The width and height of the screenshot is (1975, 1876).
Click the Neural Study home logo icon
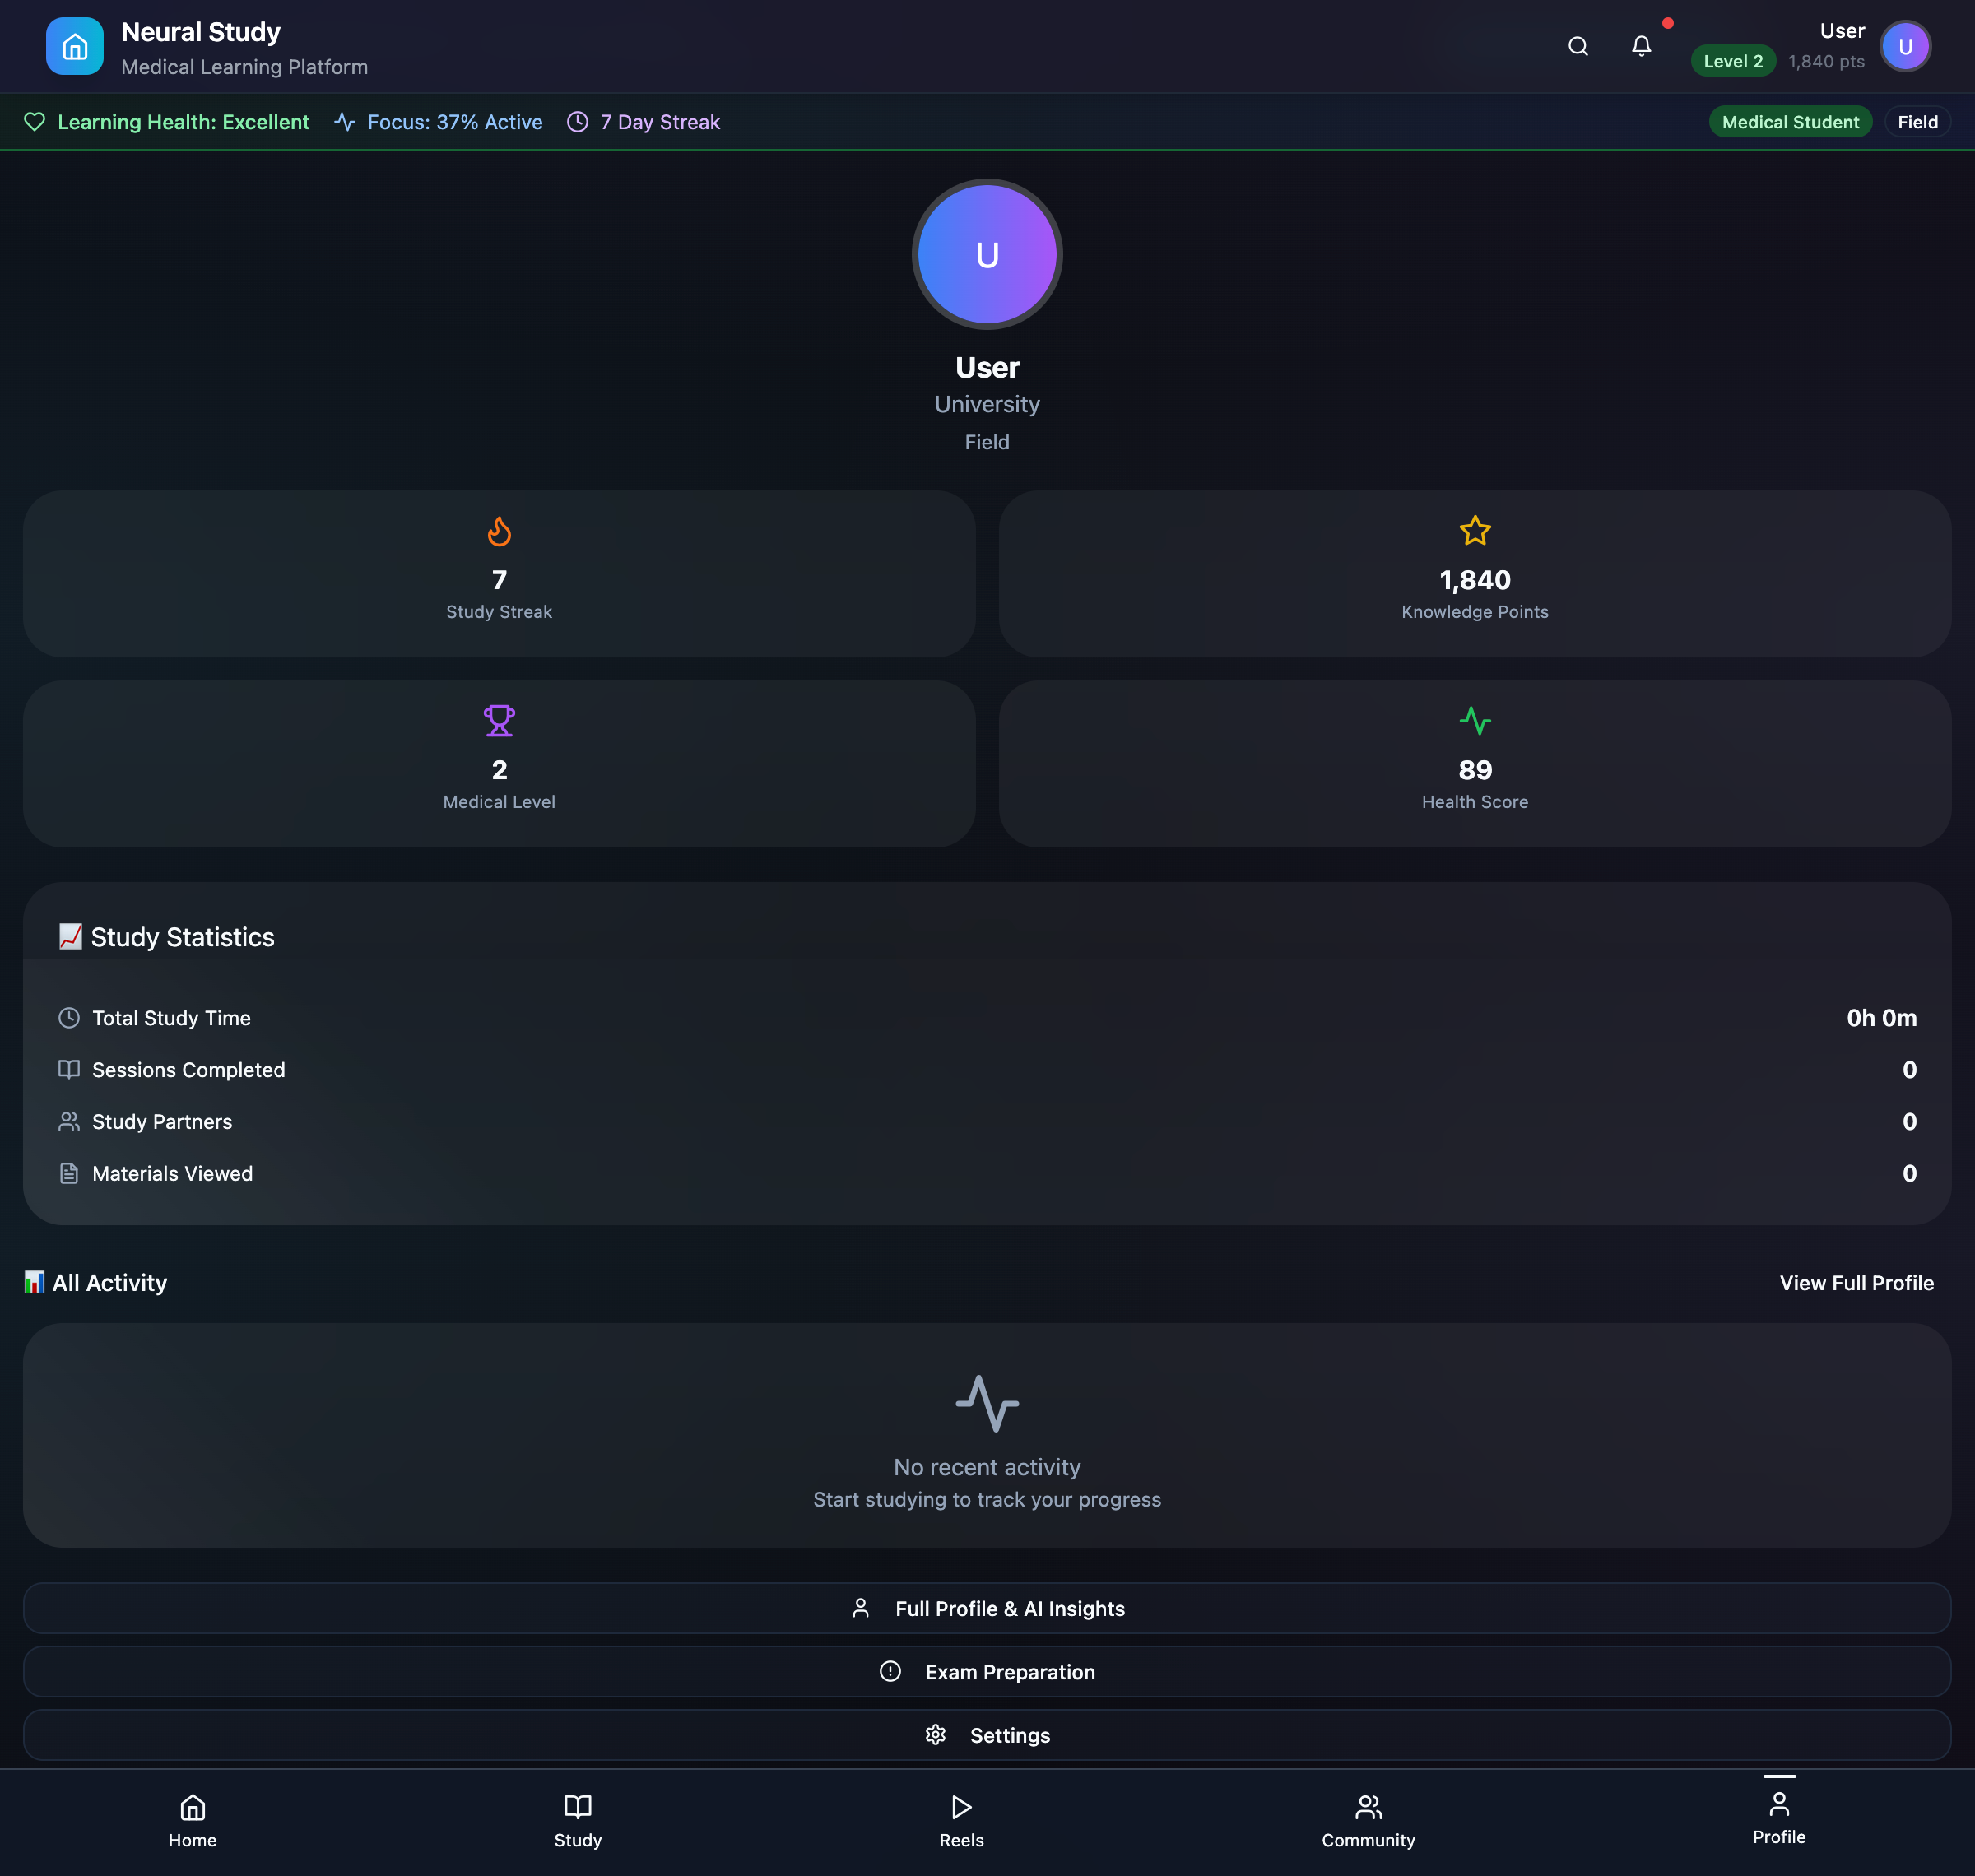[x=74, y=47]
